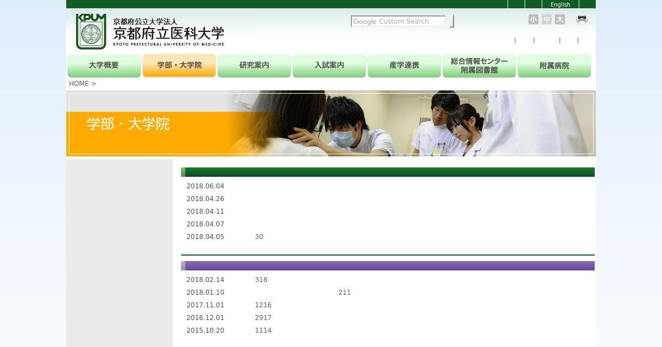Screen dimensions: 662x347
Task: Select the 2018.04.11 news date
Action: point(205,212)
